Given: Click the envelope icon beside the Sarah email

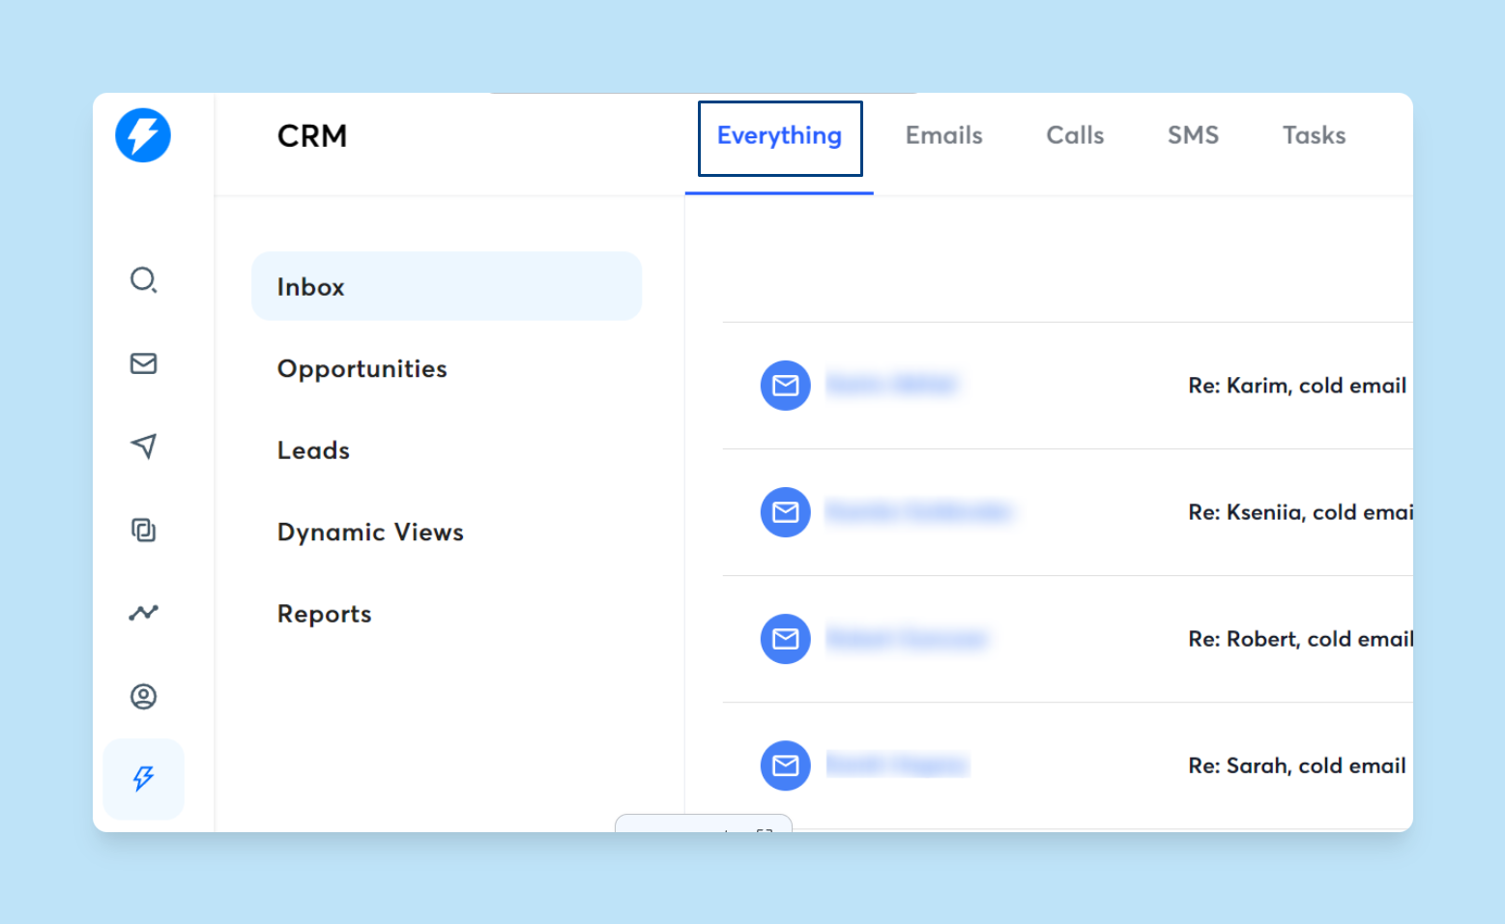Looking at the screenshot, I should pyautogui.click(x=785, y=765).
